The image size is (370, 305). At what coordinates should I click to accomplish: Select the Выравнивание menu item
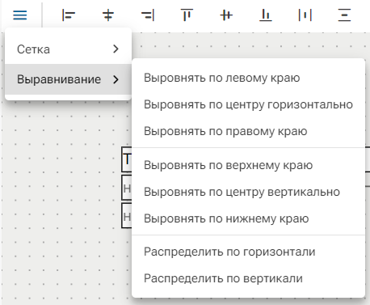[68, 79]
